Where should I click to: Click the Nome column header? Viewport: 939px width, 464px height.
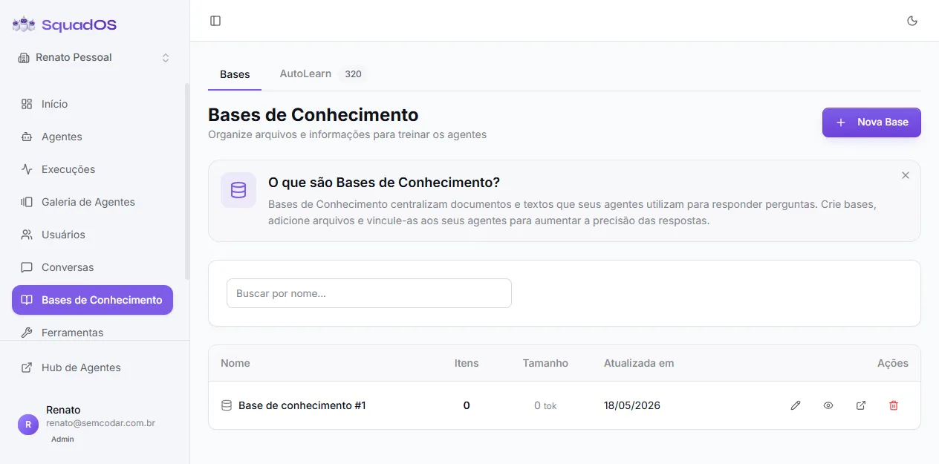coord(235,363)
